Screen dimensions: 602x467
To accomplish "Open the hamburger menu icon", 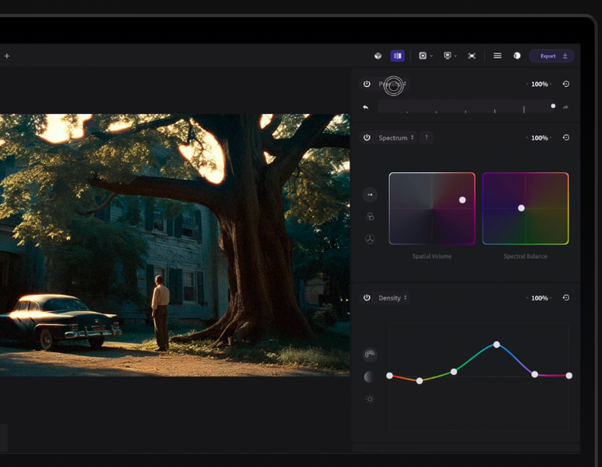I will [x=497, y=56].
